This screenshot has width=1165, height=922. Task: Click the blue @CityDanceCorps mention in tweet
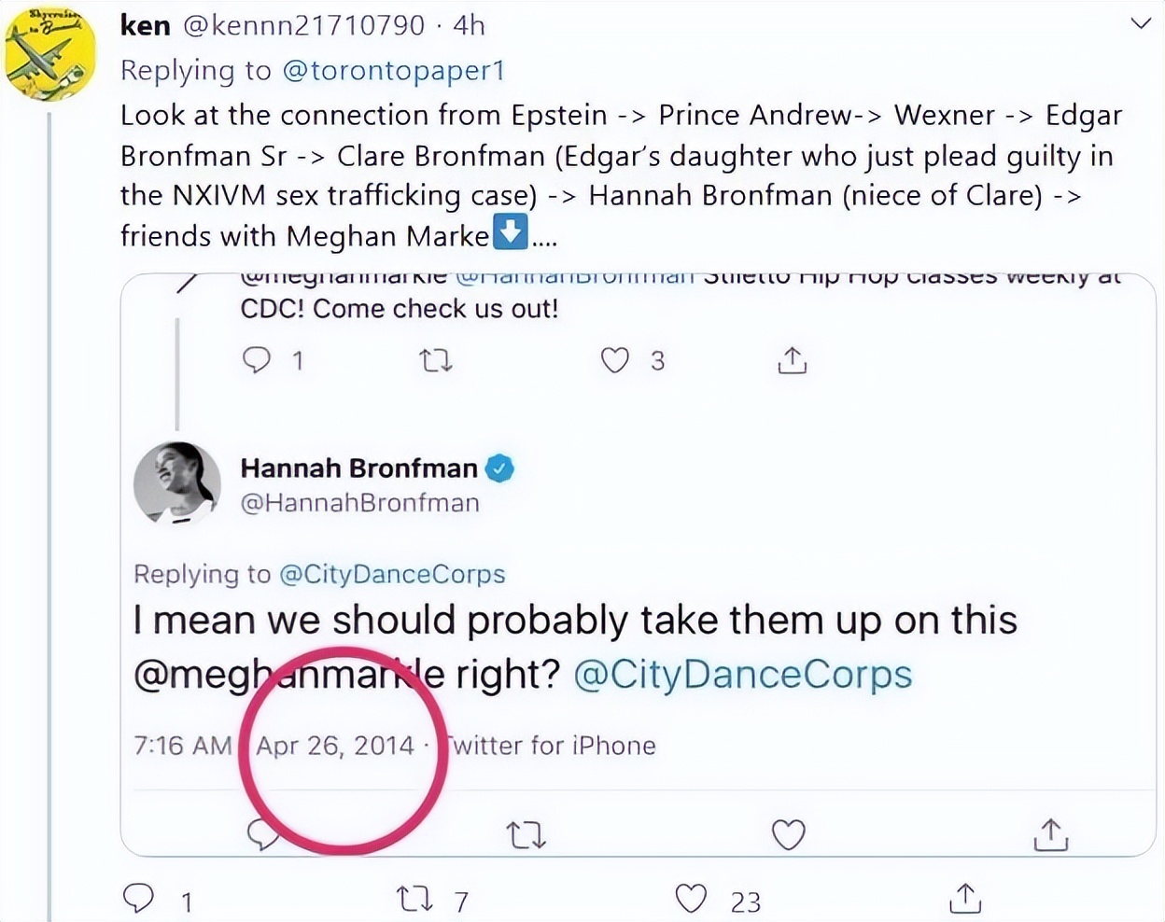point(742,674)
